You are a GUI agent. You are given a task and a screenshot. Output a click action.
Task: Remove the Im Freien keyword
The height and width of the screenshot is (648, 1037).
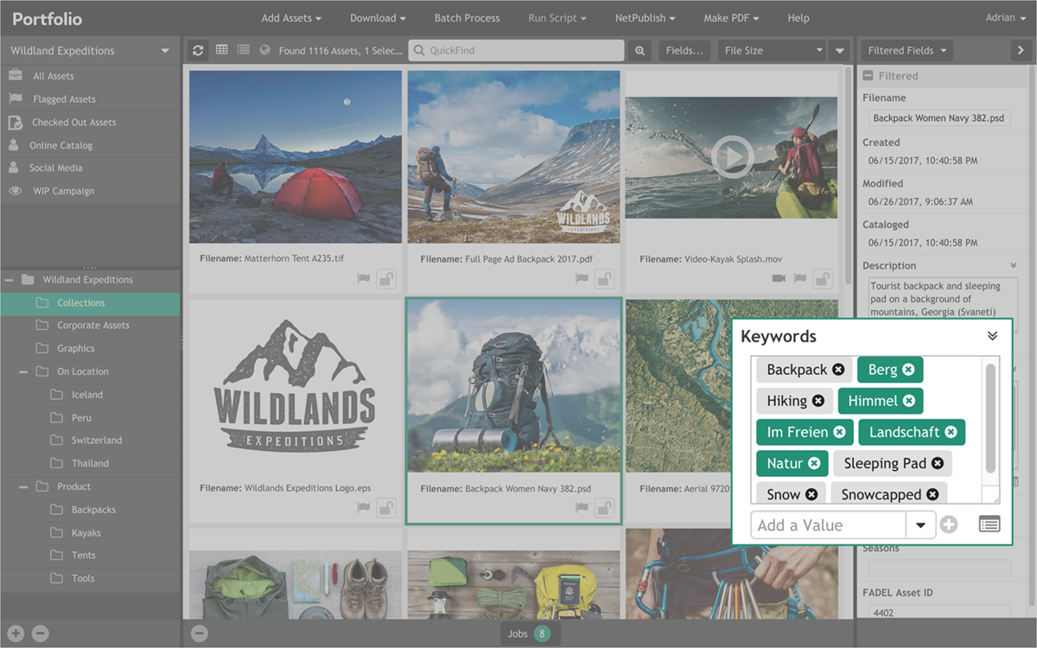pos(839,432)
